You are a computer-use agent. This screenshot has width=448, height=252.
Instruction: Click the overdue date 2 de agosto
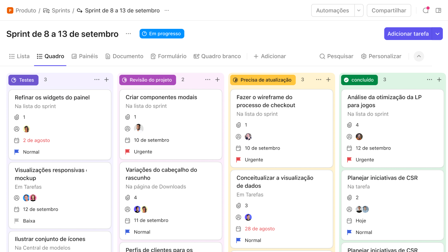(36, 140)
